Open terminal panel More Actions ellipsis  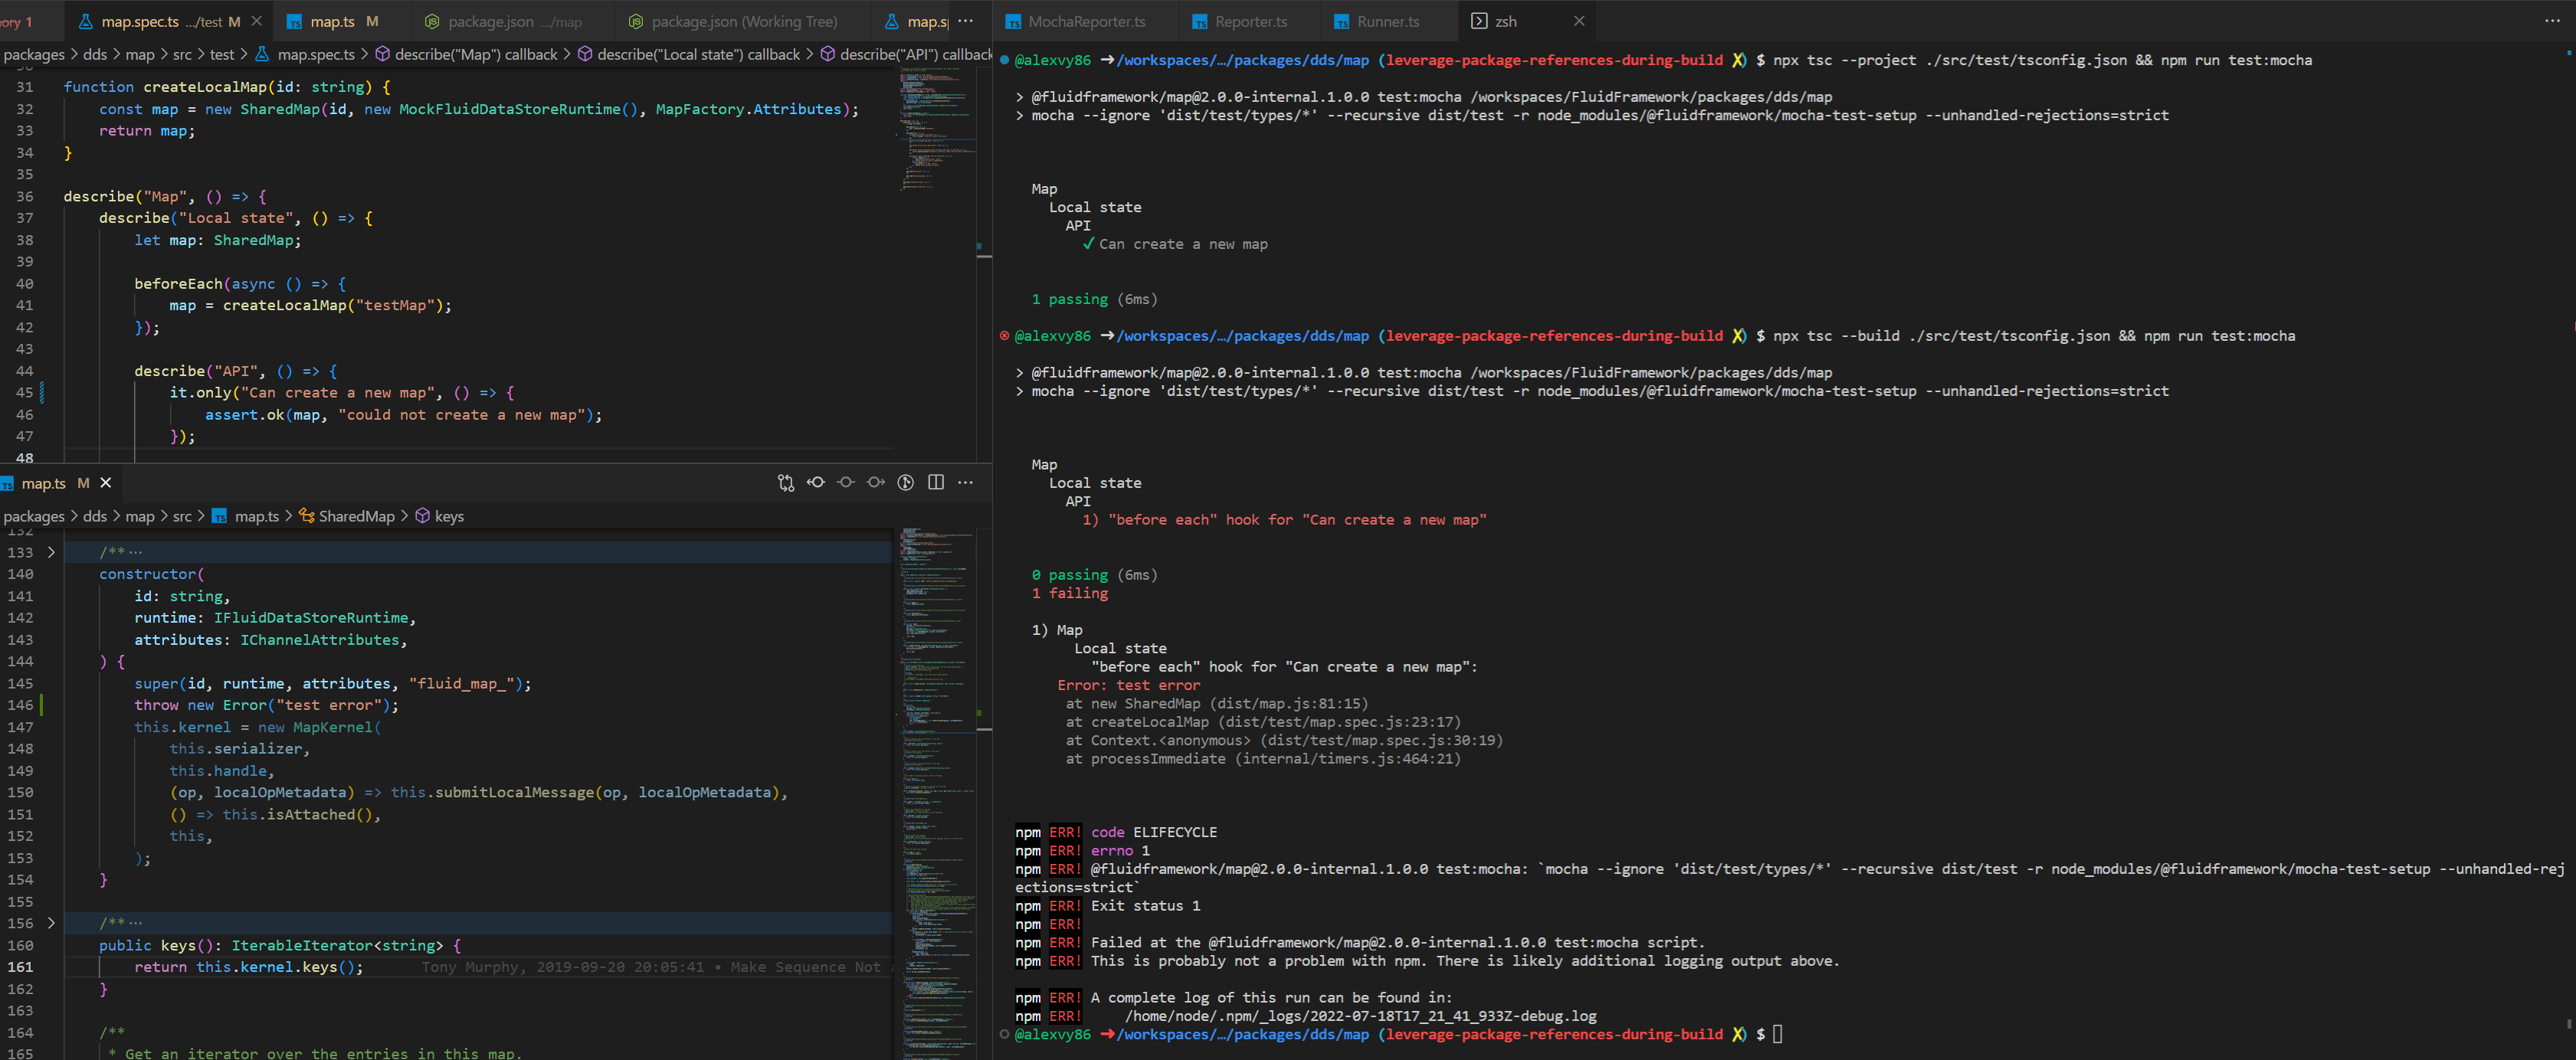point(2553,21)
